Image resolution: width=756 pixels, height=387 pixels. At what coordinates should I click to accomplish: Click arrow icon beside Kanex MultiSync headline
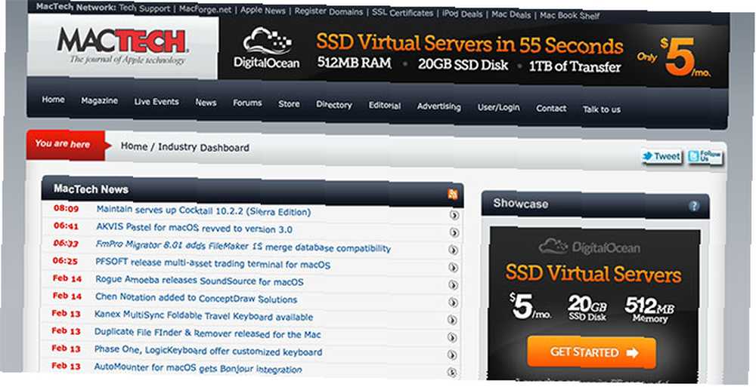[453, 320]
